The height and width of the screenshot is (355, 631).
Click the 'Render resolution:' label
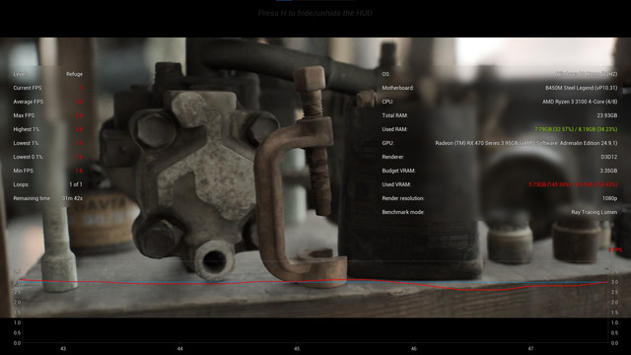[x=403, y=198]
